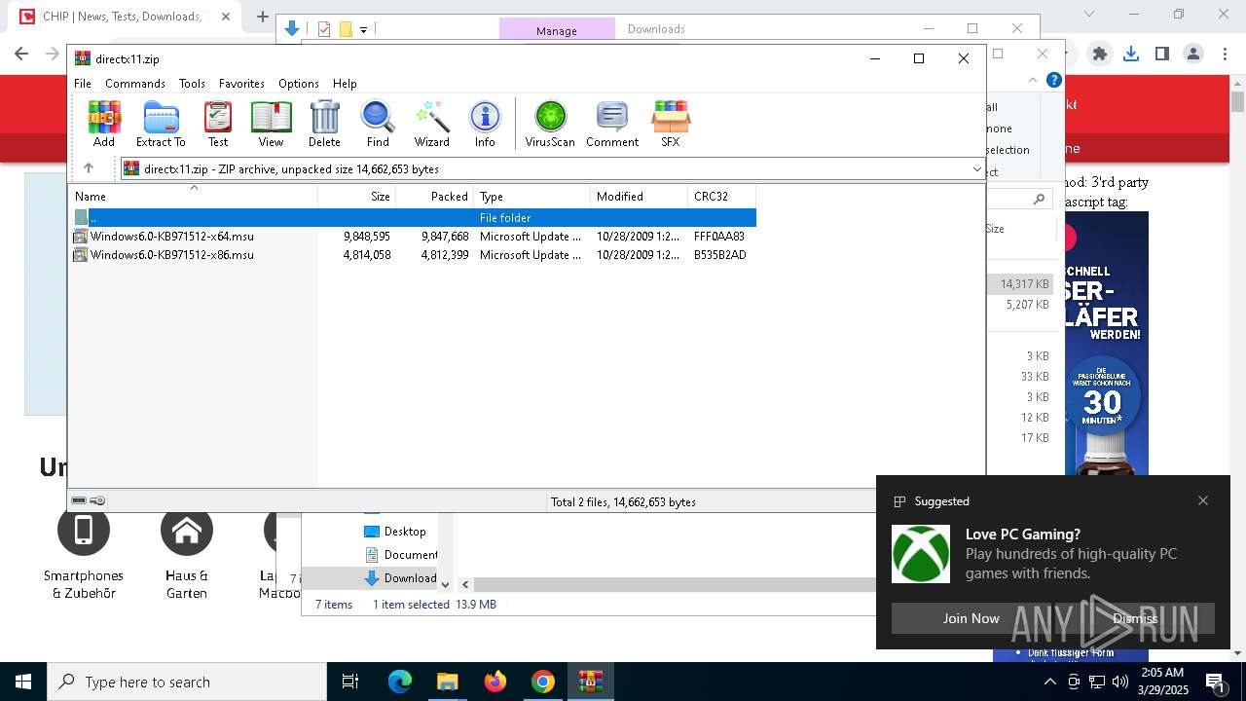Dismiss the Xbox gaming suggestion
The height and width of the screenshot is (701, 1246).
pyautogui.click(x=1135, y=618)
